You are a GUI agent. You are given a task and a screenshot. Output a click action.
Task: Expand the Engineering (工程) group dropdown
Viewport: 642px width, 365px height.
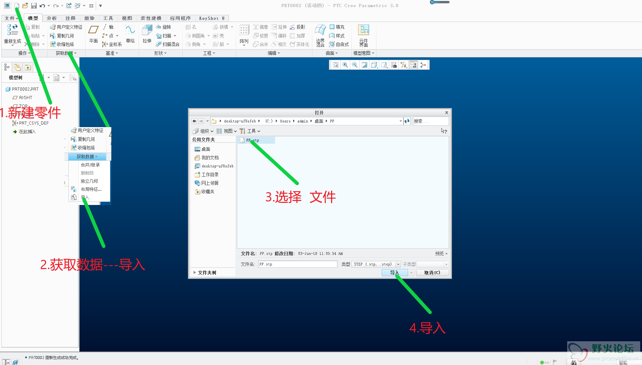pyautogui.click(x=209, y=53)
